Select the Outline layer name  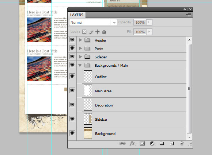click(x=101, y=77)
